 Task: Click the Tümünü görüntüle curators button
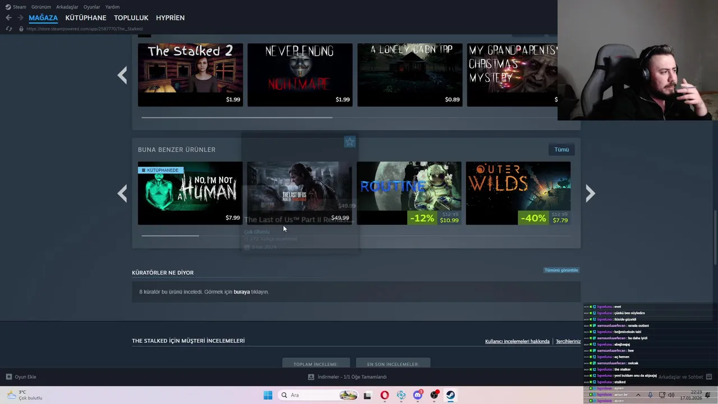click(561, 270)
